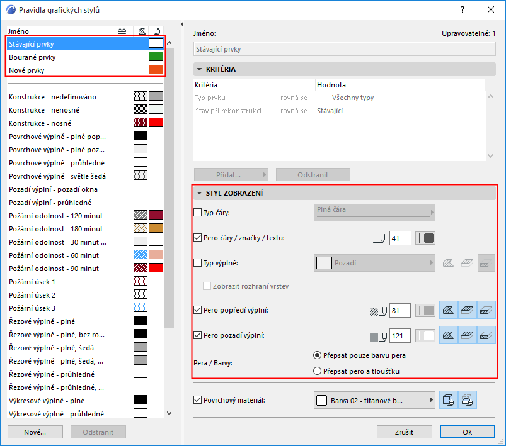Uncheck Pero čáry / značky / textu
506x446 pixels.
tap(197, 238)
